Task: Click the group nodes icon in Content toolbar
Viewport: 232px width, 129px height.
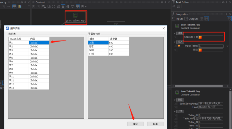Action: [x=44, y=6]
